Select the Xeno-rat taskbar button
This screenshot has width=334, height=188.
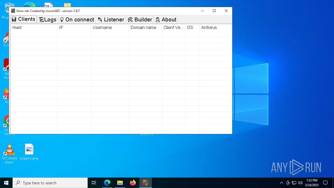coord(146,183)
